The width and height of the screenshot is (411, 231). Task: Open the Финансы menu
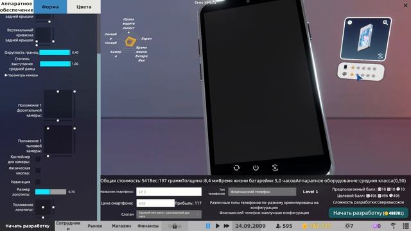click(x=148, y=226)
